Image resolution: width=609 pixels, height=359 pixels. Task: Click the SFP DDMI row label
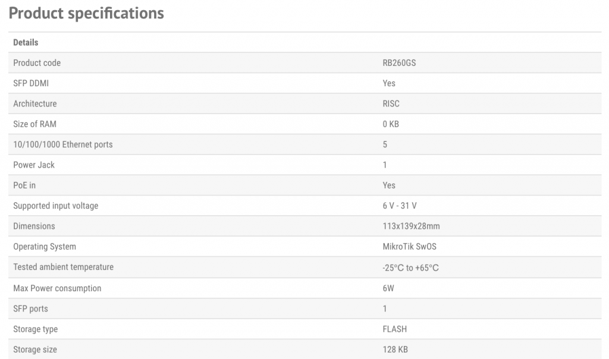tap(31, 83)
